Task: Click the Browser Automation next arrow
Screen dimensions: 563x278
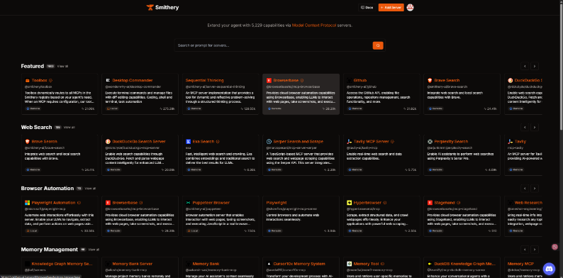Action: click(x=535, y=188)
